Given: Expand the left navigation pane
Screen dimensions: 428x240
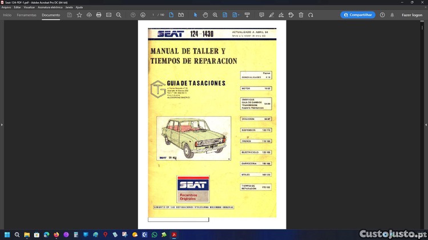Looking at the screenshot, I should pyautogui.click(x=2, y=124).
